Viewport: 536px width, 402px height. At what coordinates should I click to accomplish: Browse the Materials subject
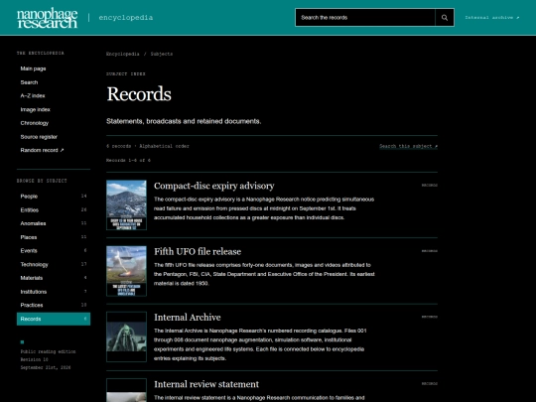pyautogui.click(x=54, y=278)
